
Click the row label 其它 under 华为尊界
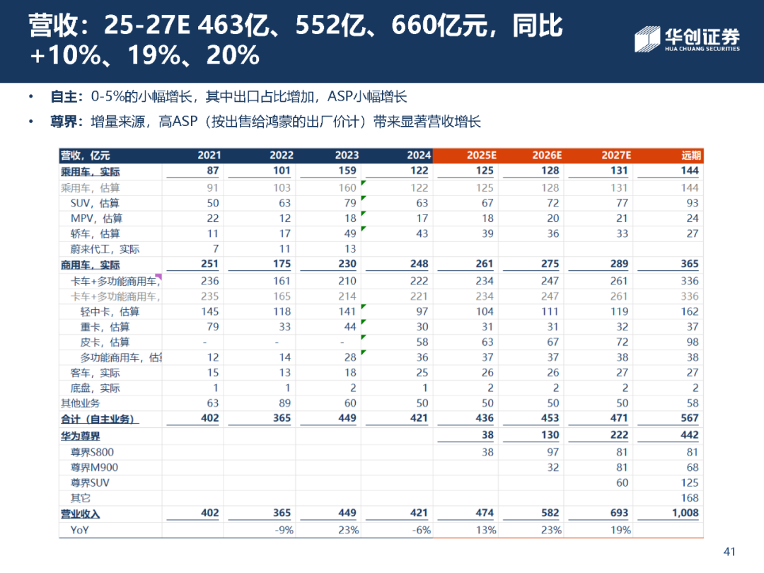[x=80, y=498]
